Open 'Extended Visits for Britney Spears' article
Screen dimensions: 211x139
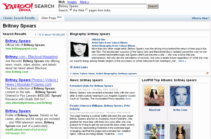click(x=91, y=86)
